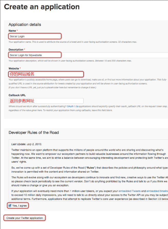
Task: Click the 'Twitter maintains an open platform' paragraph
Action: [x=90, y=156]
